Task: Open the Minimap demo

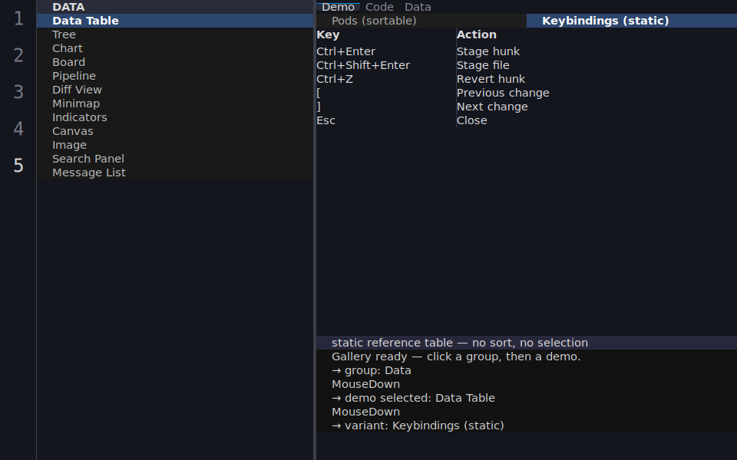Action: click(x=175, y=103)
